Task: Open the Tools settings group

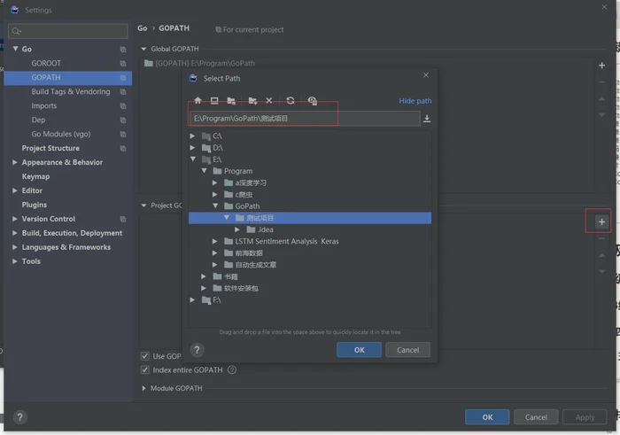Action: click(31, 261)
